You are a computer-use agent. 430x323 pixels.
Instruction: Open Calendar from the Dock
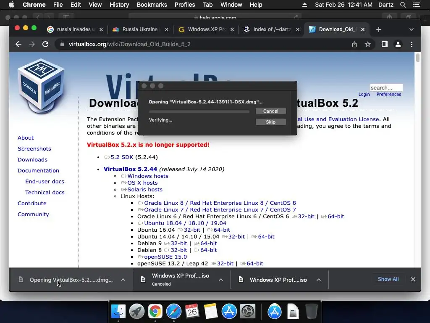pyautogui.click(x=192, y=312)
